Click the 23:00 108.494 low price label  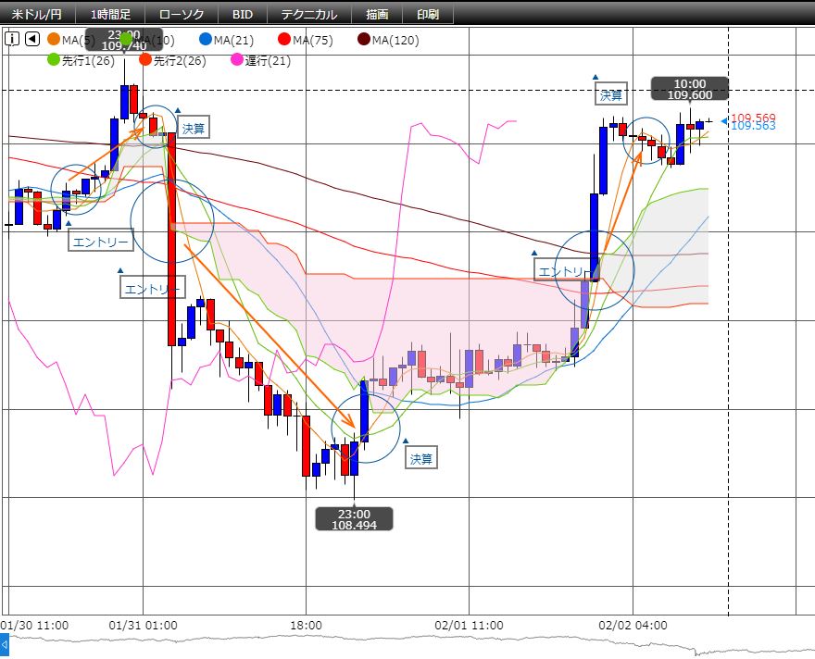354,519
